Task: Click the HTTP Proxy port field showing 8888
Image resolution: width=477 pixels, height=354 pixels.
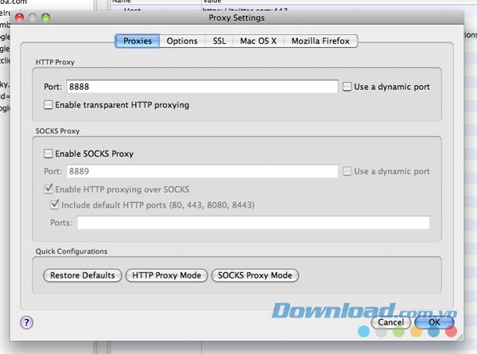Action: (x=202, y=87)
